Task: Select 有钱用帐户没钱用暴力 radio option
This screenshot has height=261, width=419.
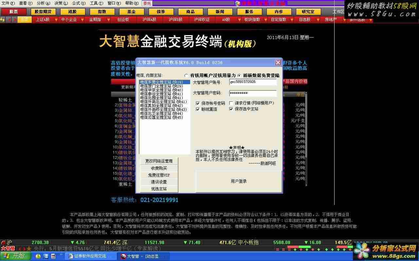Action: pyautogui.click(x=186, y=75)
